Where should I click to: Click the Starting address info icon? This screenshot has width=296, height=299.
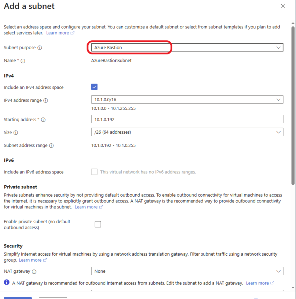pyautogui.click(x=43, y=120)
